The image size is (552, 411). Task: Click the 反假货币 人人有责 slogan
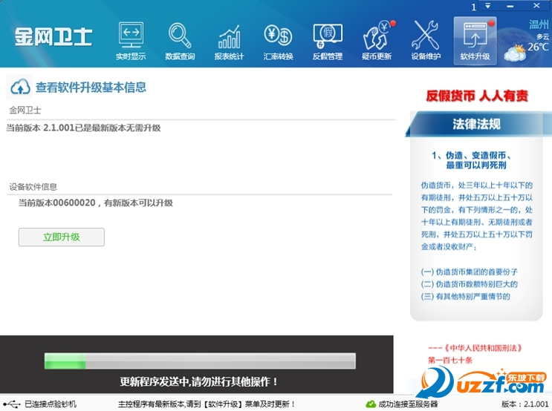pyautogui.click(x=477, y=96)
